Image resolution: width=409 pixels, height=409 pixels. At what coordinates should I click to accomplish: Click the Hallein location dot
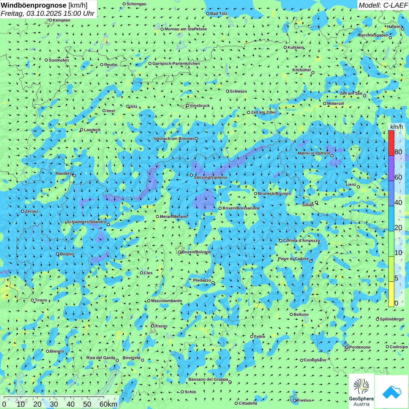403,29
